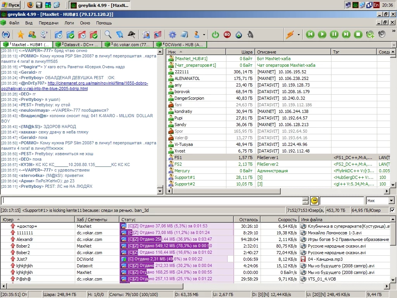Click the previous track green button
The width and height of the screenshot is (397, 298).
click(x=310, y=35)
